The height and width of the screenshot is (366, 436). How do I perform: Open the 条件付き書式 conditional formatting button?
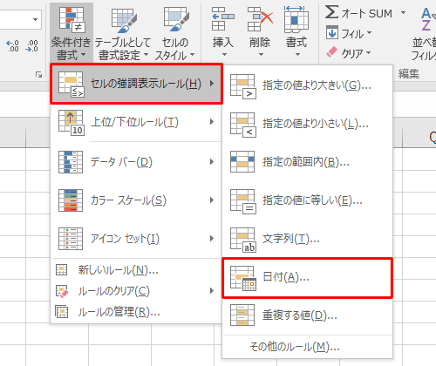pyautogui.click(x=72, y=32)
